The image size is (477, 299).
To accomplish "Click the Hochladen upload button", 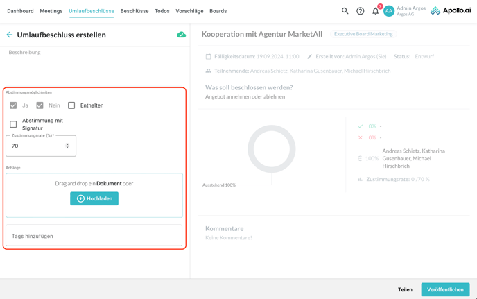I will 94,198.
